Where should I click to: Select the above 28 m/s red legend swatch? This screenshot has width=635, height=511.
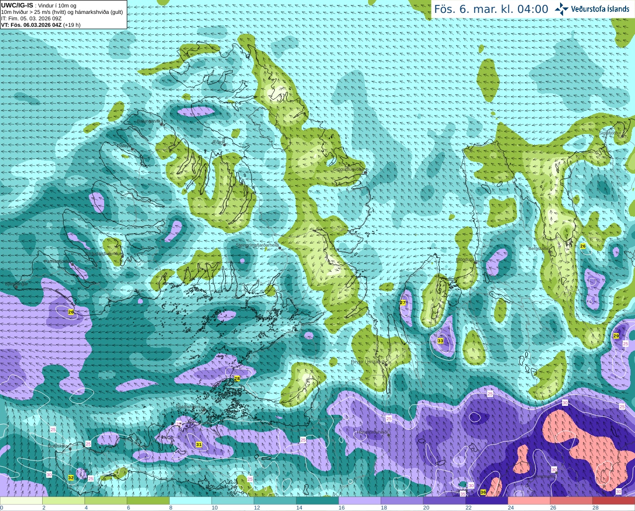(614, 501)
